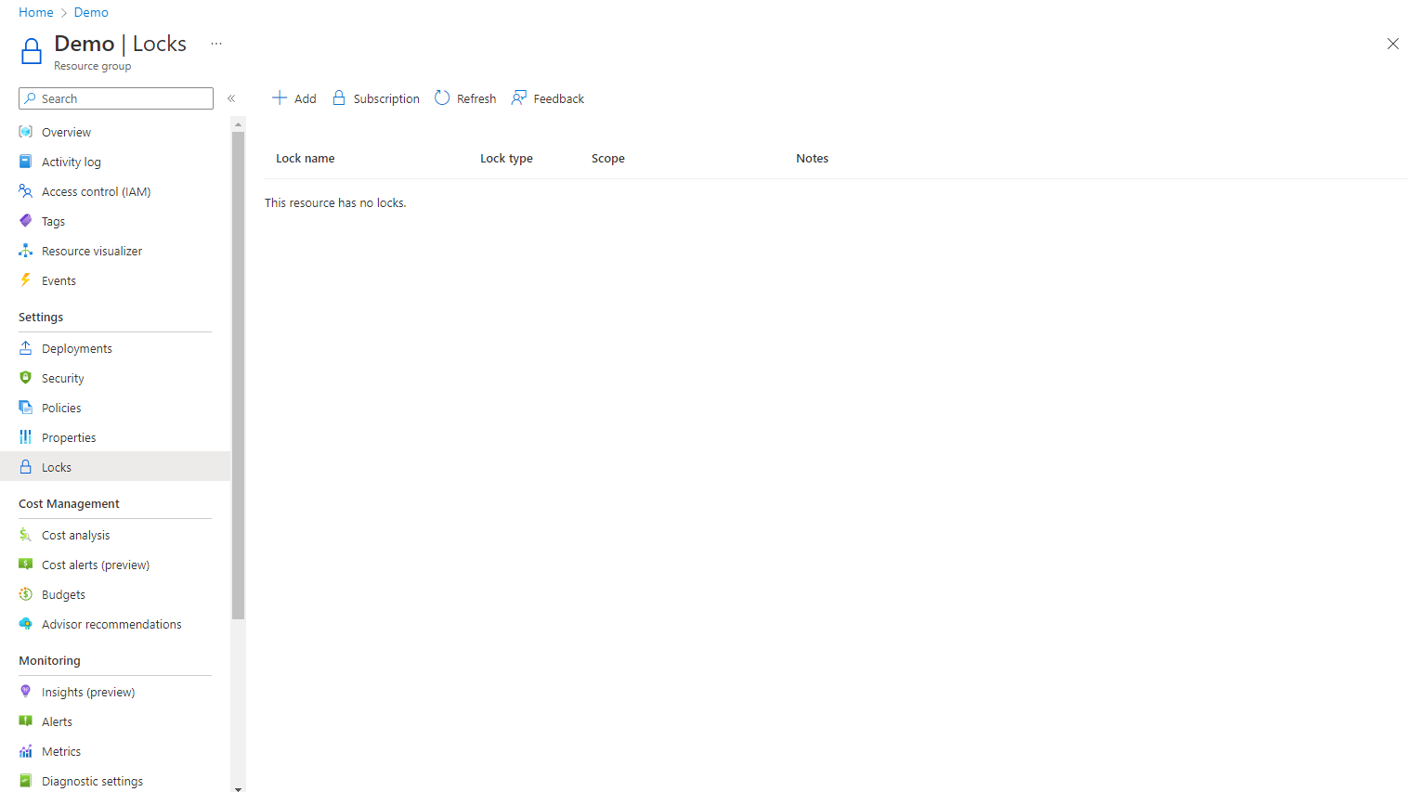Click the green Security shield icon
Screen dimensions: 1421x792
(x=26, y=378)
